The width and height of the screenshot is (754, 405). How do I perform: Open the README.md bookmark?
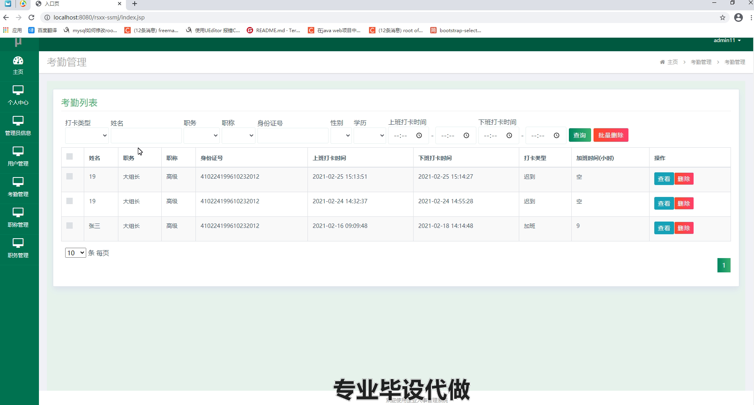click(273, 30)
